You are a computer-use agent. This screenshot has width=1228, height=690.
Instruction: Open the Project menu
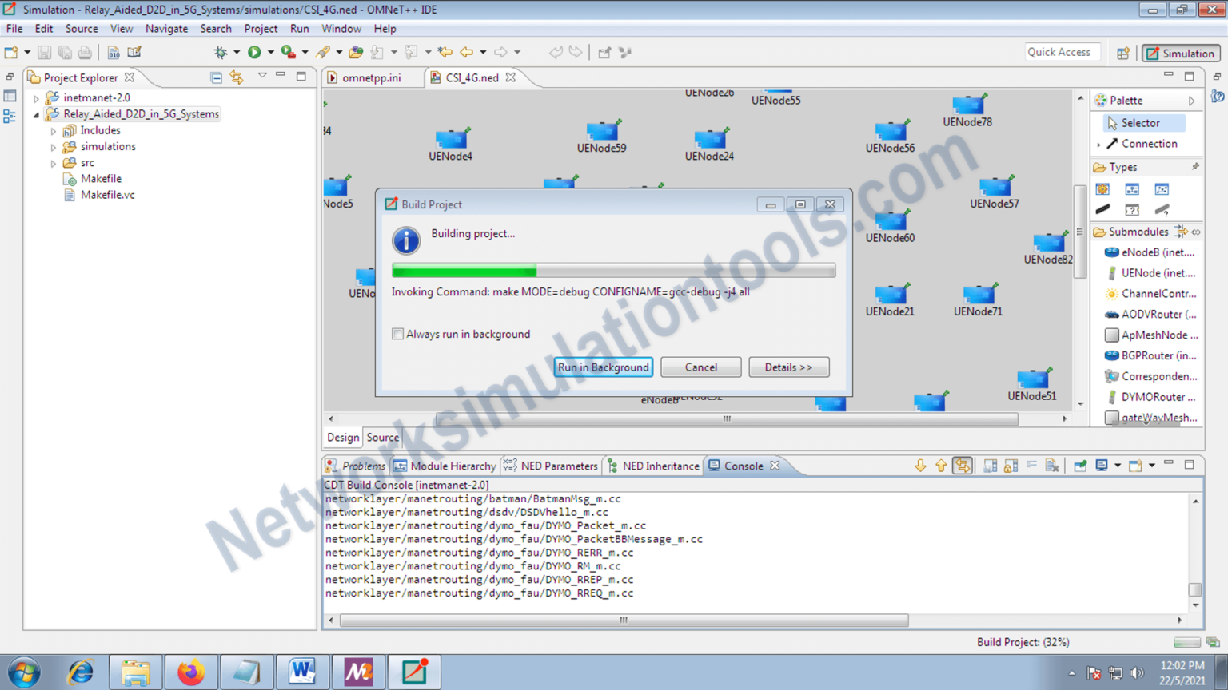coord(261,29)
